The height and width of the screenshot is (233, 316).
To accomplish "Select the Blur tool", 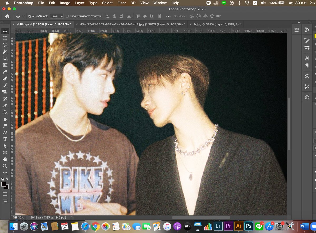I will pyautogui.click(x=5, y=119).
